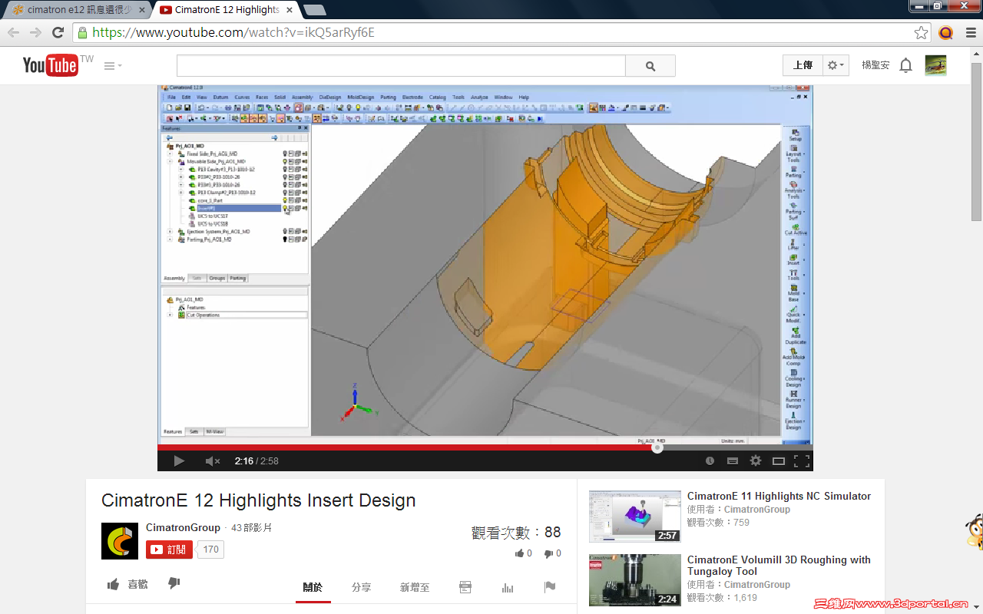Expand the Cut Operations tree node
This screenshot has width=983, height=614.
(170, 315)
